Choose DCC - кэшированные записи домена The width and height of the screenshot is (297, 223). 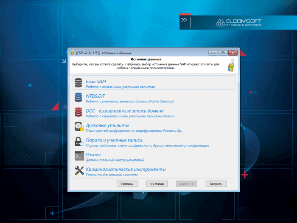pos(119,110)
